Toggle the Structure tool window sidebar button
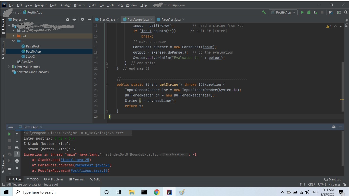The width and height of the screenshot is (349, 196). (x=3, y=50)
